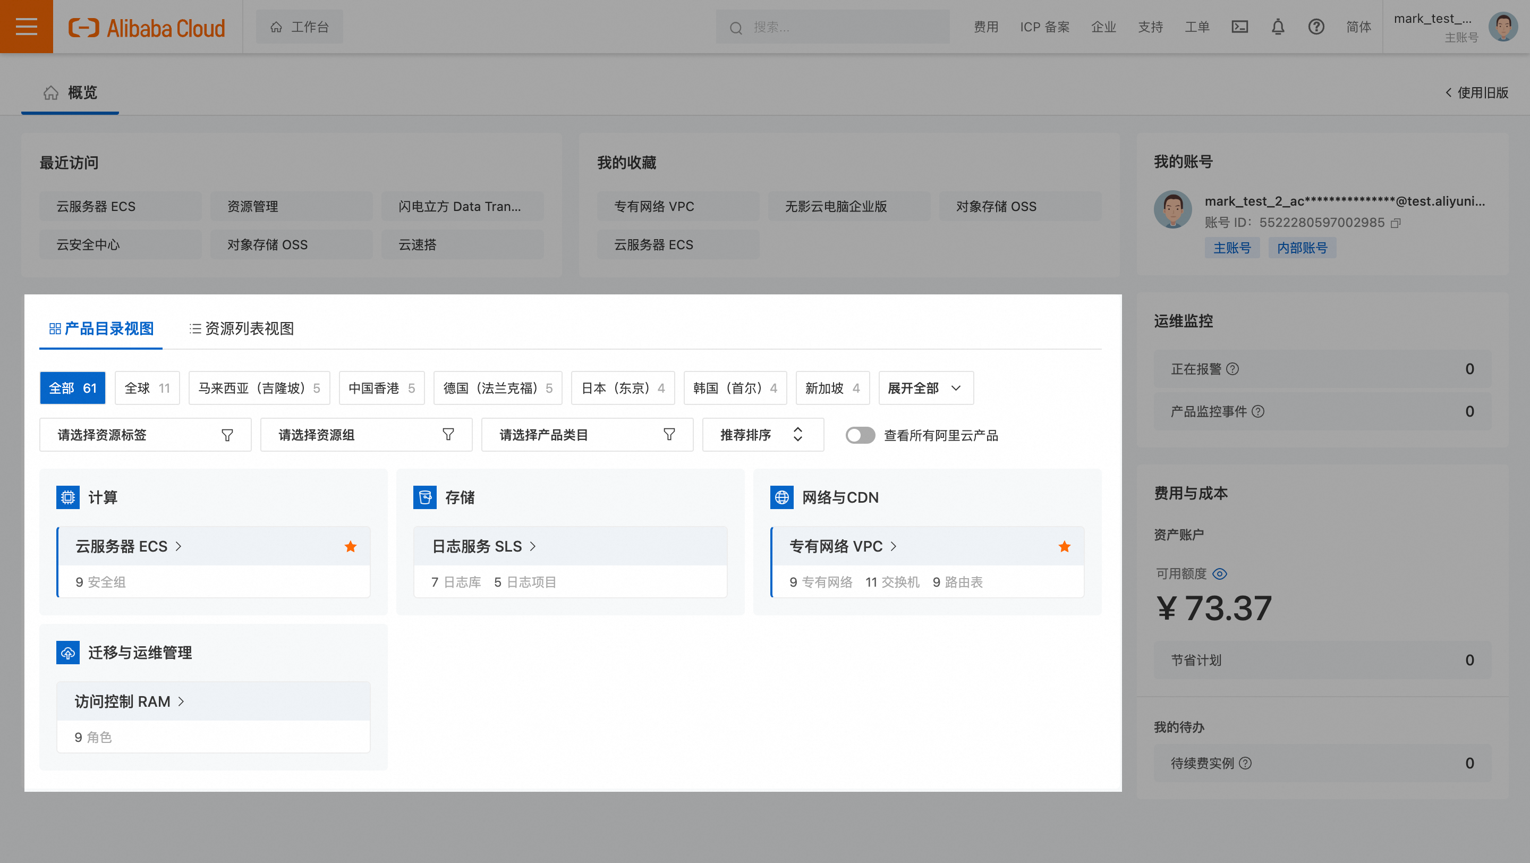This screenshot has height=863, width=1530.
Task: Click the user avatar in top bar
Action: [x=1503, y=27]
